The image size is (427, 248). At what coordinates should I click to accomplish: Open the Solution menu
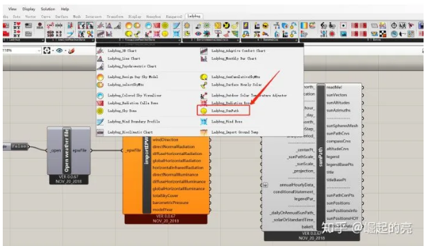point(48,9)
